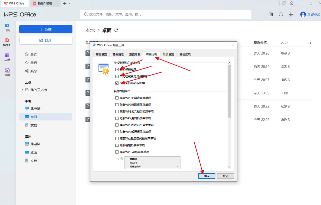Image resolution: width=321 pixels, height=205 pixels.
Task: Open the 日历 calendar icon in the left rail
Action: [7, 25]
